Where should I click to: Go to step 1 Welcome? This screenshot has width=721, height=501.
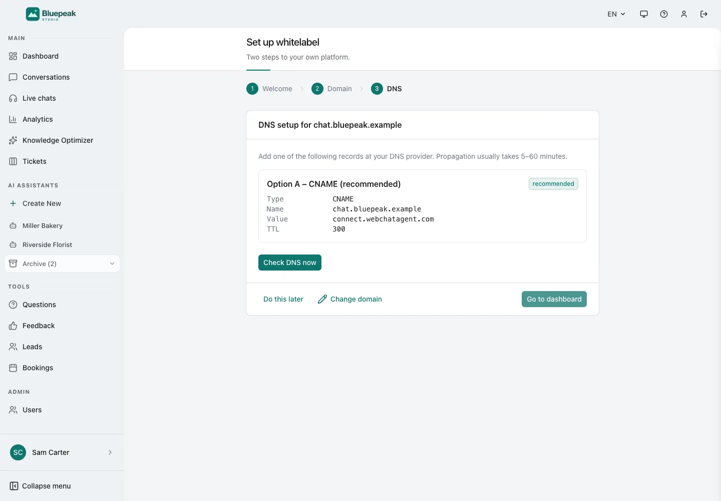[269, 89]
